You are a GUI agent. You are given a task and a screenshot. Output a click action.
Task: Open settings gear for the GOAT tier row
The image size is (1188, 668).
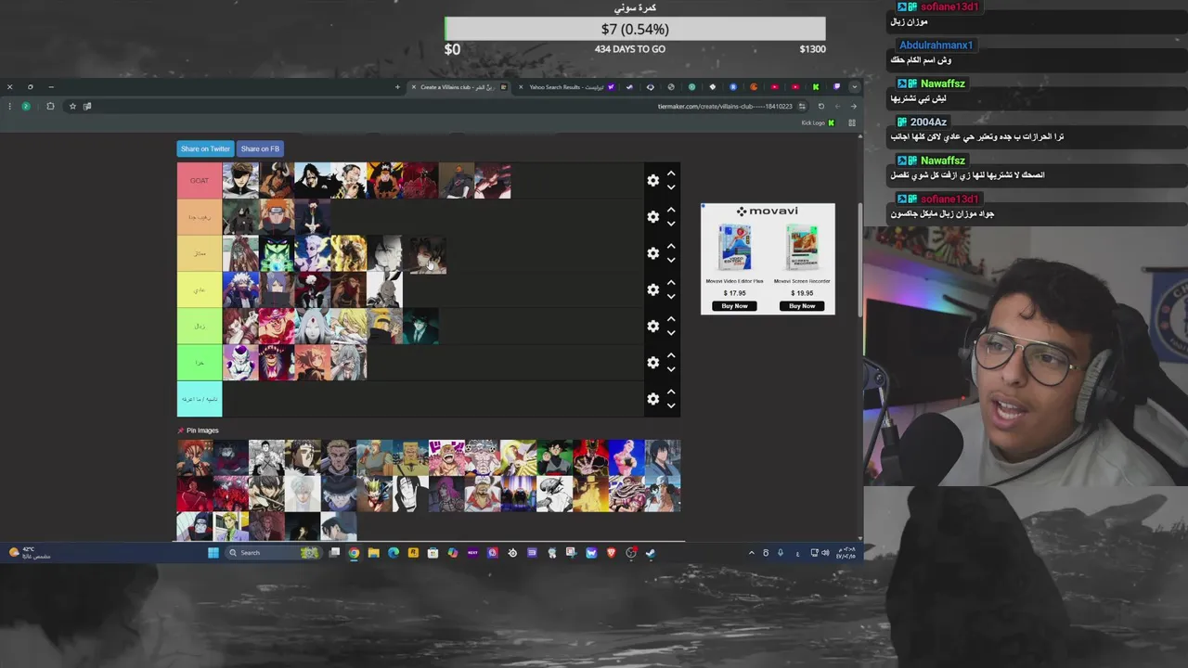(x=653, y=181)
